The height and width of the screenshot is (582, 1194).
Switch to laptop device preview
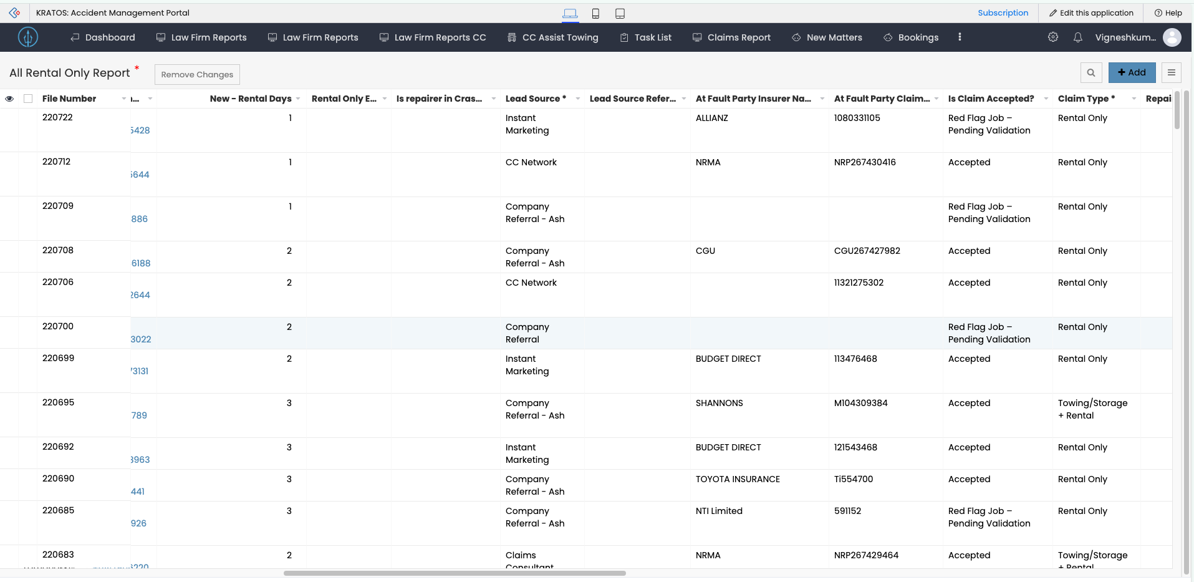click(570, 13)
